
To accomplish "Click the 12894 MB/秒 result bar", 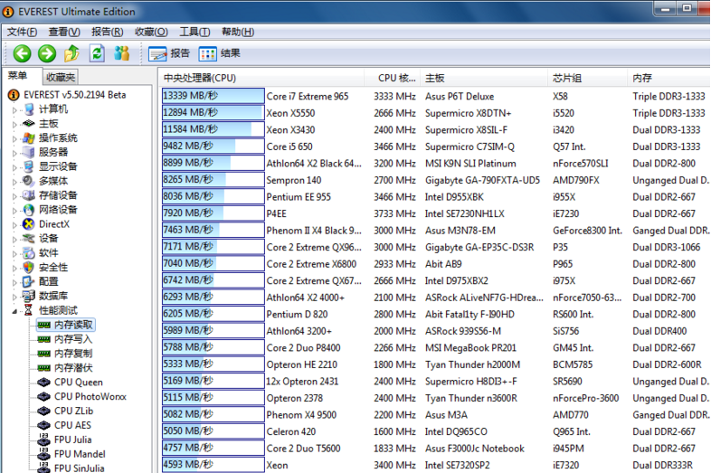I will point(213,113).
